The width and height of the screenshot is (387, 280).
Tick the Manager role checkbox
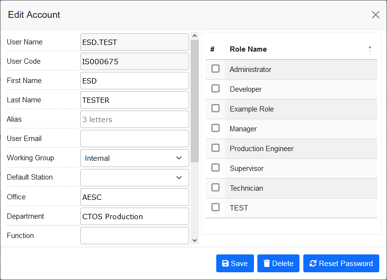[216, 128]
